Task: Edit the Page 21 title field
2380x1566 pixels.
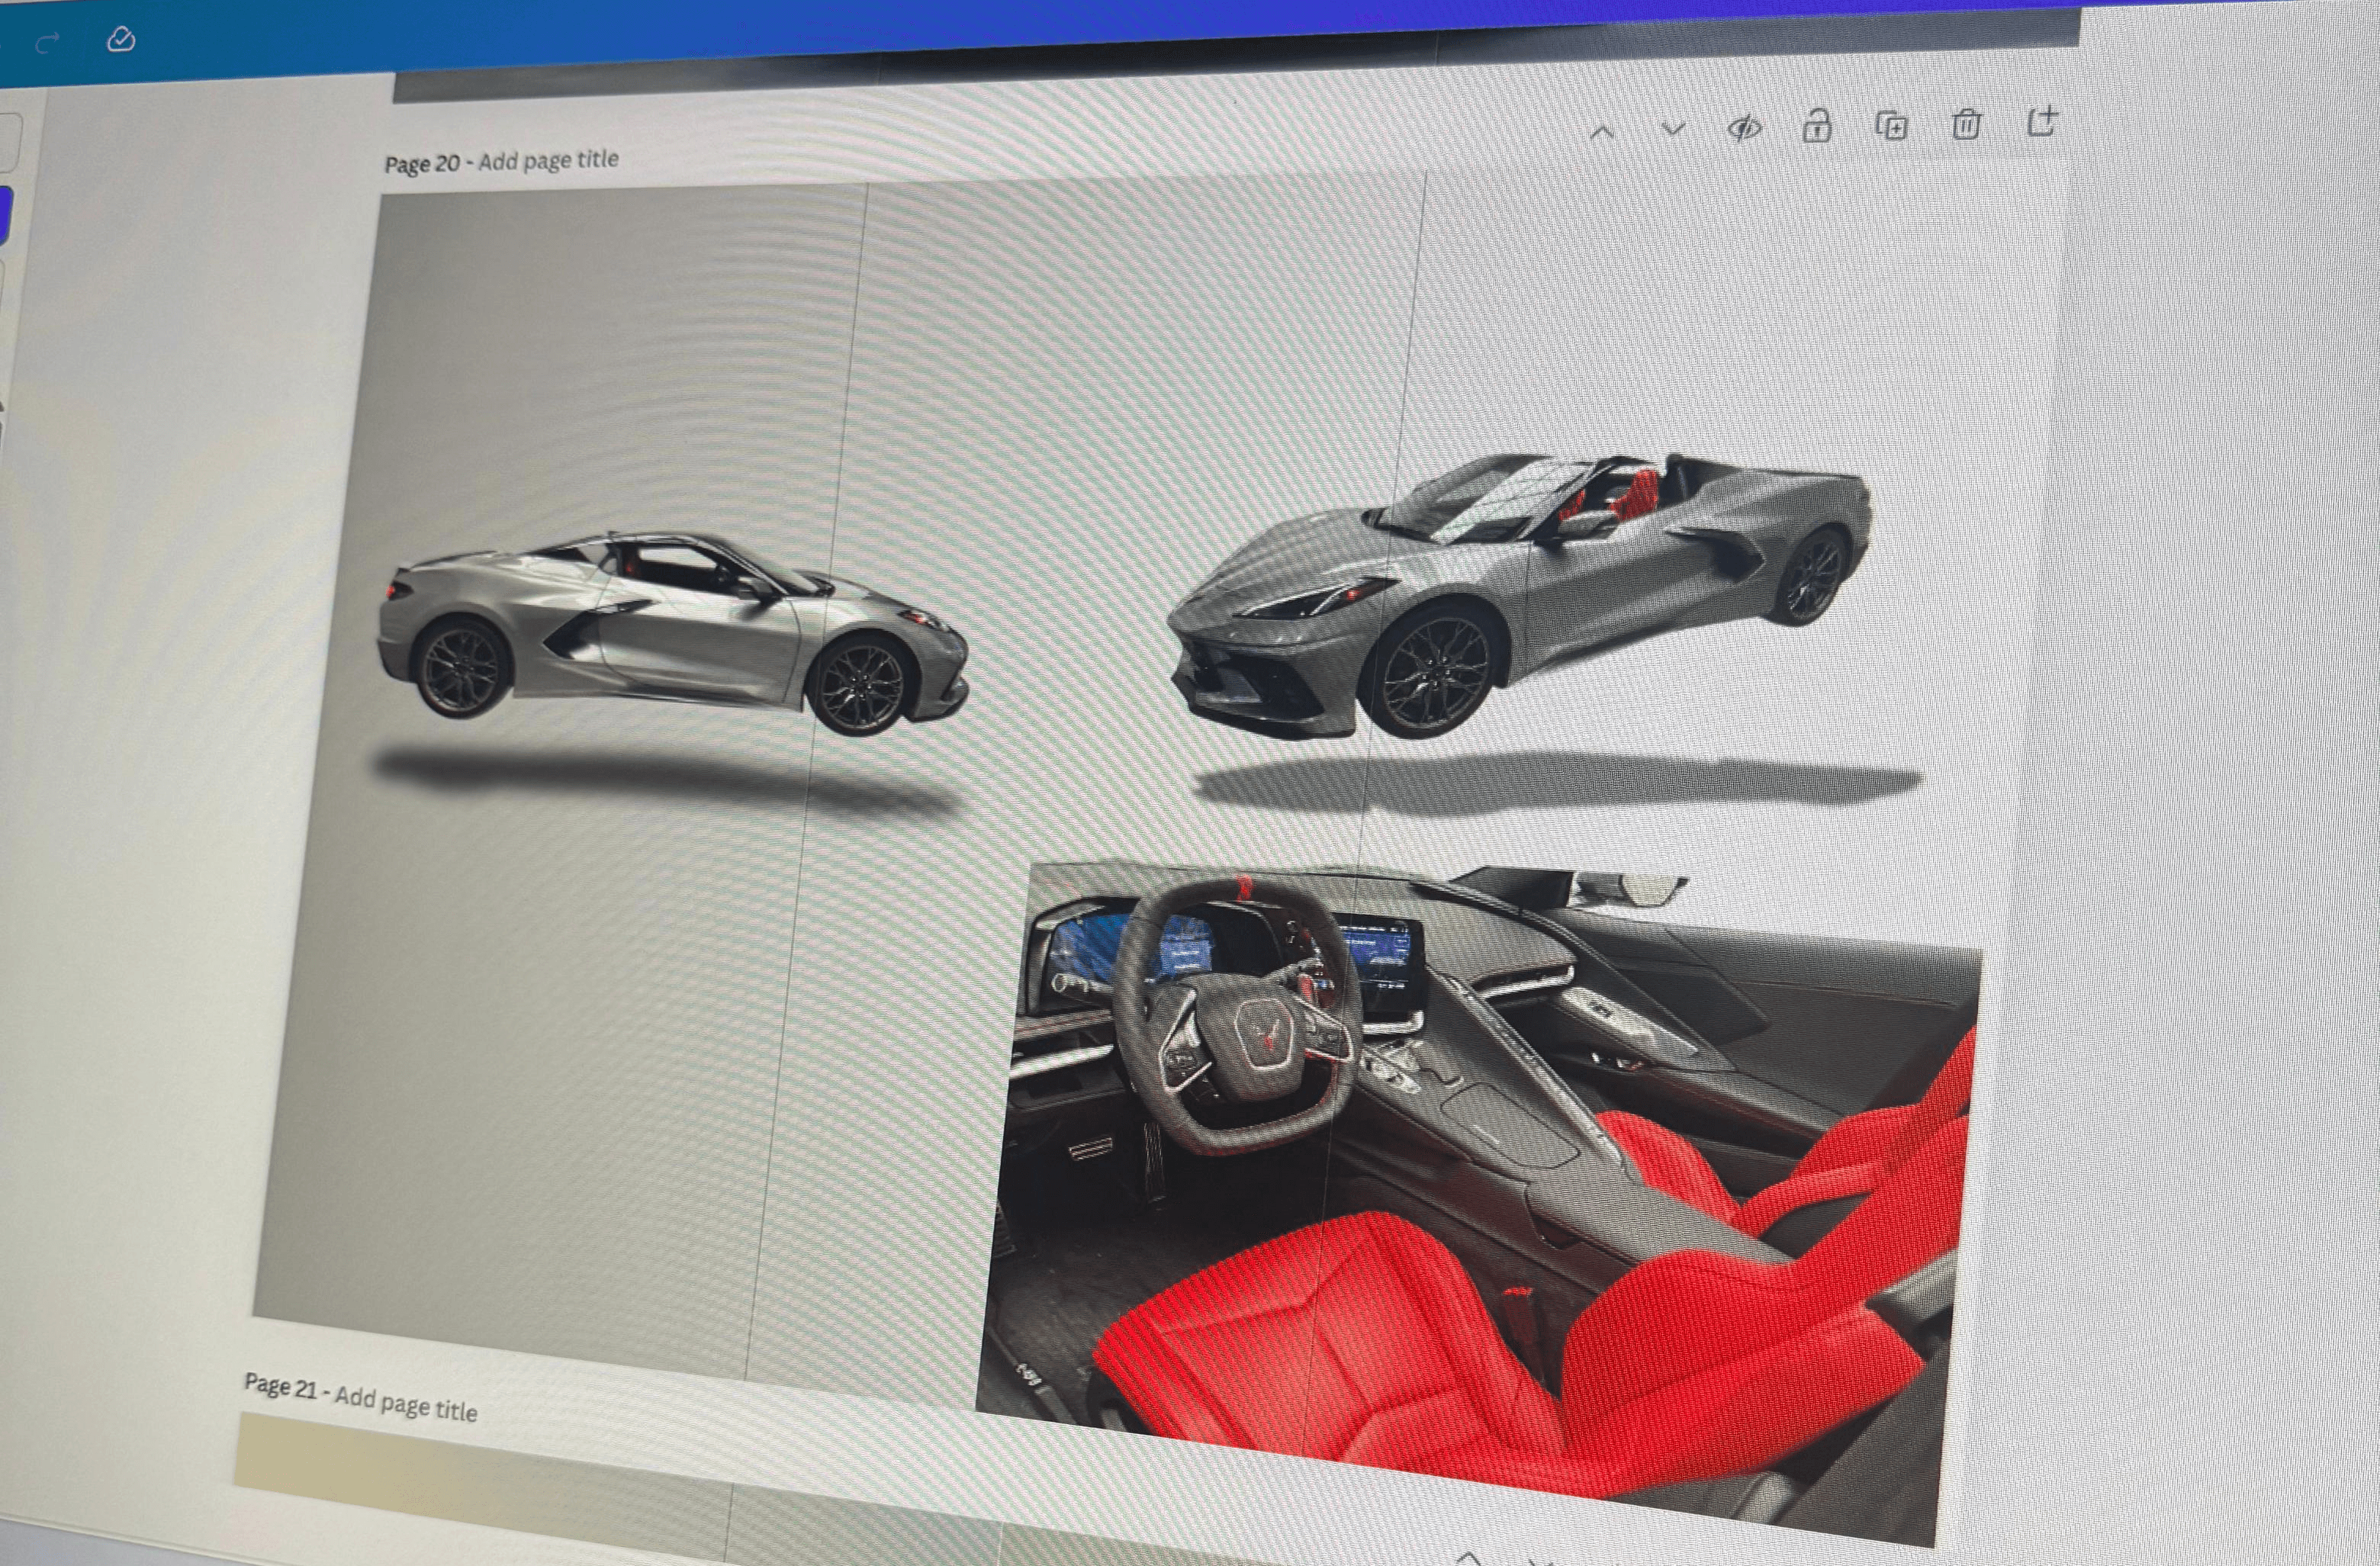Action: click(x=405, y=1408)
